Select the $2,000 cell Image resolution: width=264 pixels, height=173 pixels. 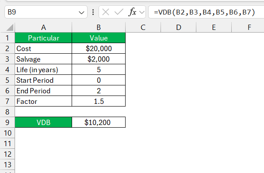99,59
